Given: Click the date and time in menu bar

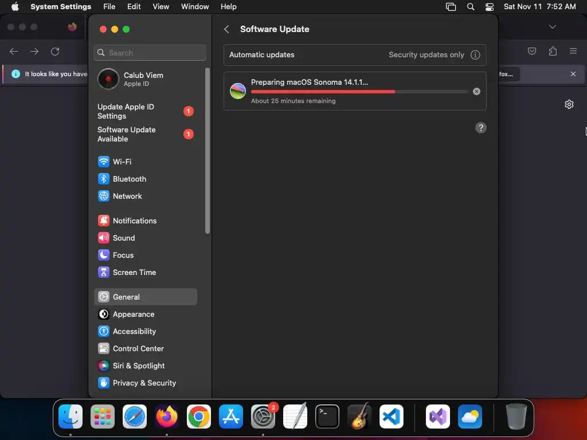Looking at the screenshot, I should coord(539,7).
